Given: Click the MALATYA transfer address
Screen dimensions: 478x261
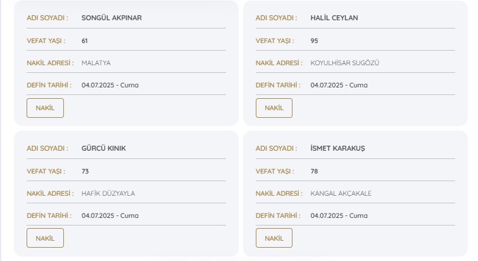Looking at the screenshot, I should pos(96,63).
